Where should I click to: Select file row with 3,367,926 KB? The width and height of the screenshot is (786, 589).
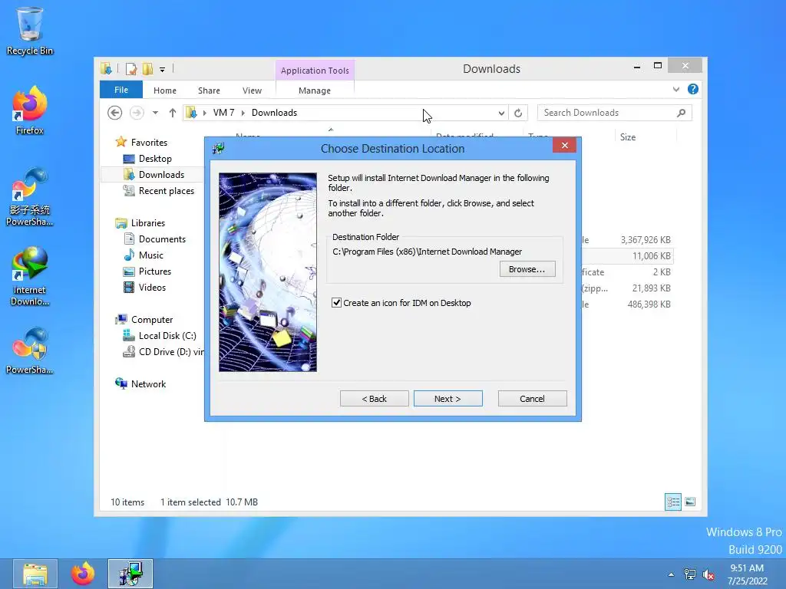coord(628,240)
